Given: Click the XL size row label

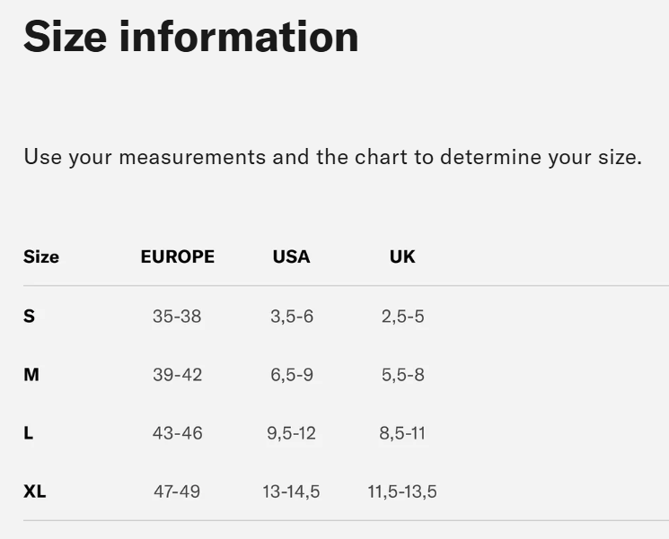Looking at the screenshot, I should tap(35, 491).
